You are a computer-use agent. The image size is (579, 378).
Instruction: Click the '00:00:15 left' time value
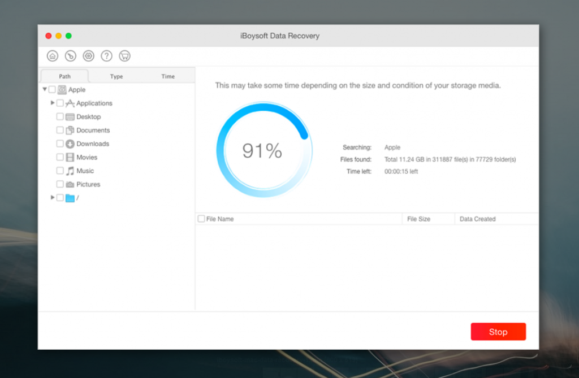(x=401, y=172)
